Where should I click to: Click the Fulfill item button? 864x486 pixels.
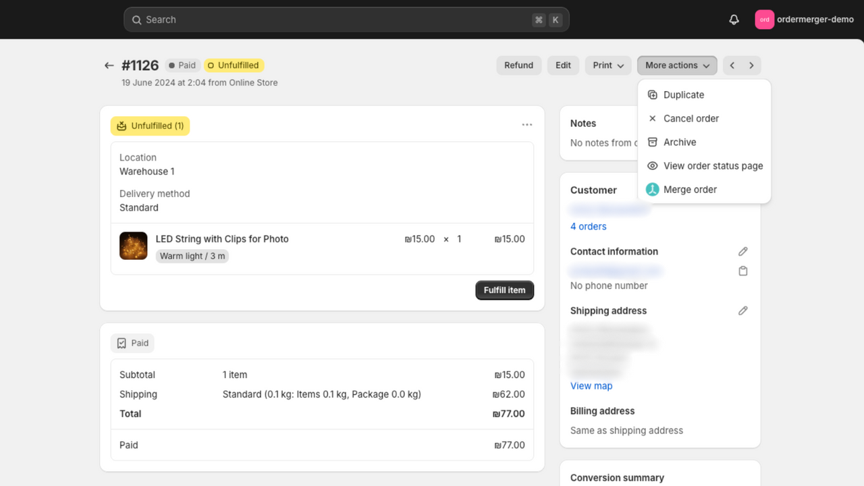click(505, 290)
